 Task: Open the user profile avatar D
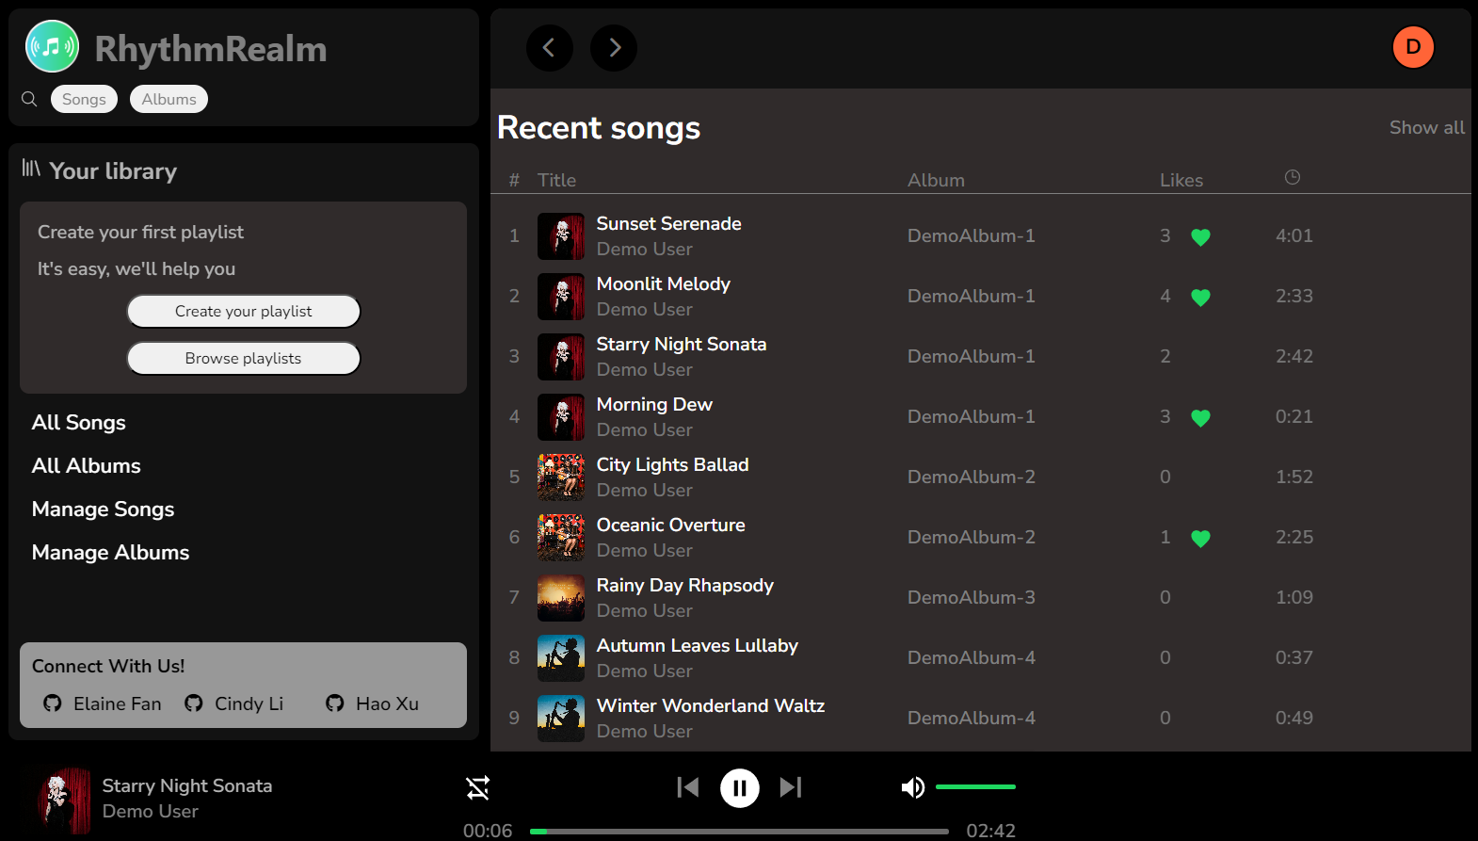click(1412, 47)
